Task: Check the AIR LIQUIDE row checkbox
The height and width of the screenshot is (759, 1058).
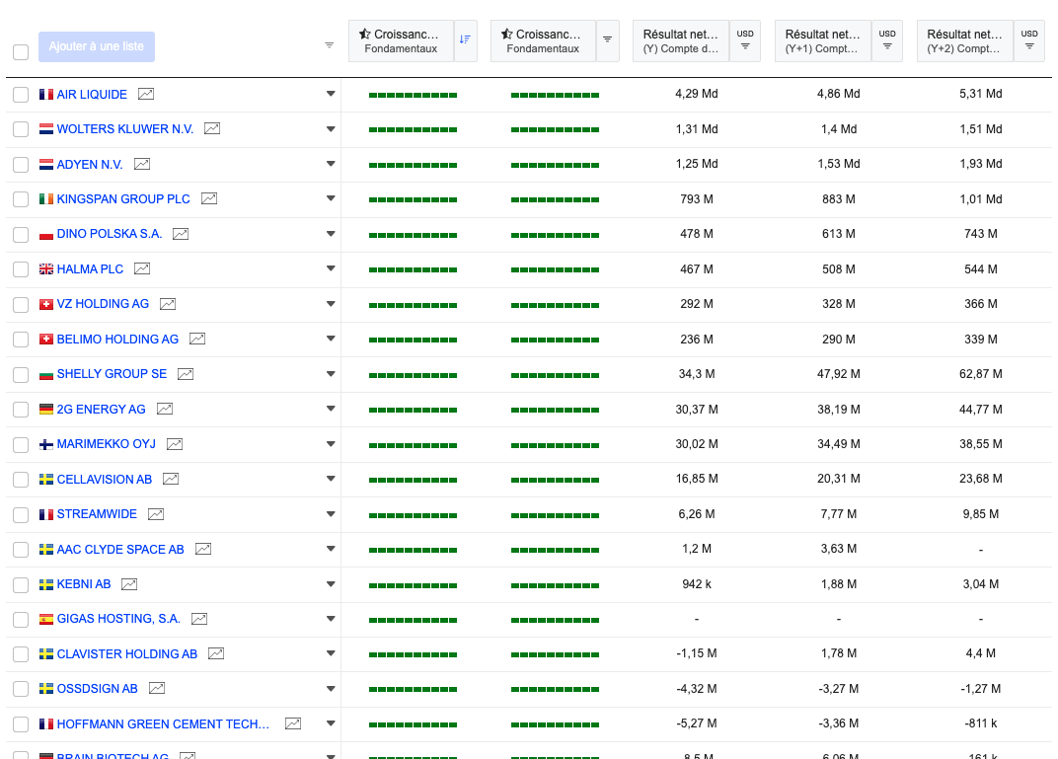Action: coord(21,95)
